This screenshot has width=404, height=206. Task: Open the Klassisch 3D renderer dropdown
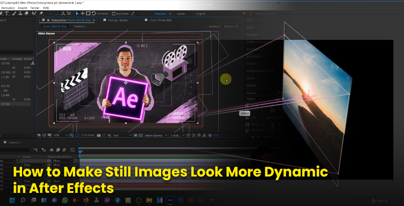[x=232, y=26]
